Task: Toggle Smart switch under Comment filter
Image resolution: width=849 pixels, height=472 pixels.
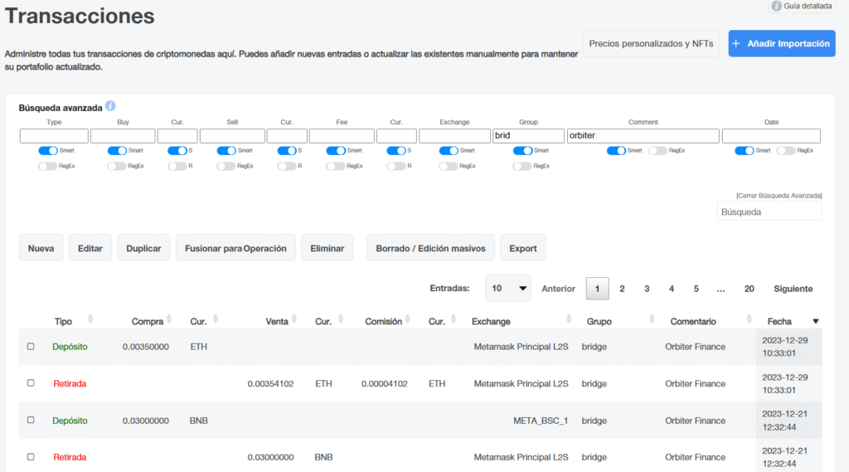Action: point(616,151)
